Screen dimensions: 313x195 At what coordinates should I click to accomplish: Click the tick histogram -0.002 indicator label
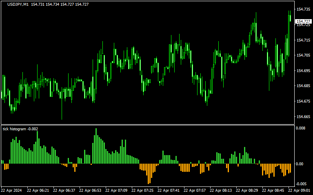[x=20, y=129]
